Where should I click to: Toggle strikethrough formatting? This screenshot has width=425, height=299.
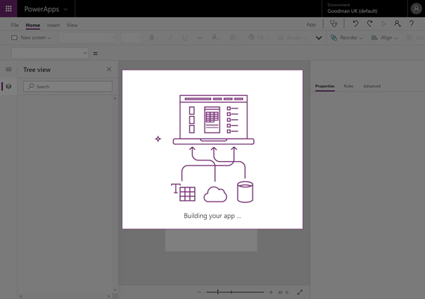tap(199, 37)
